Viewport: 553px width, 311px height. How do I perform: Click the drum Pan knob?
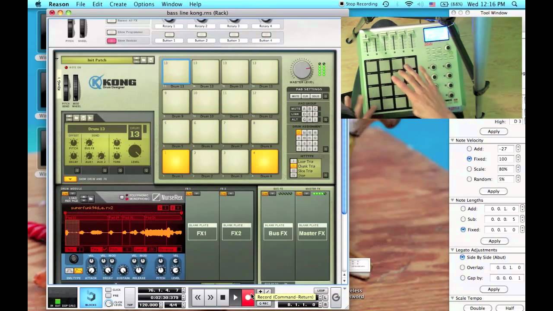click(x=117, y=143)
